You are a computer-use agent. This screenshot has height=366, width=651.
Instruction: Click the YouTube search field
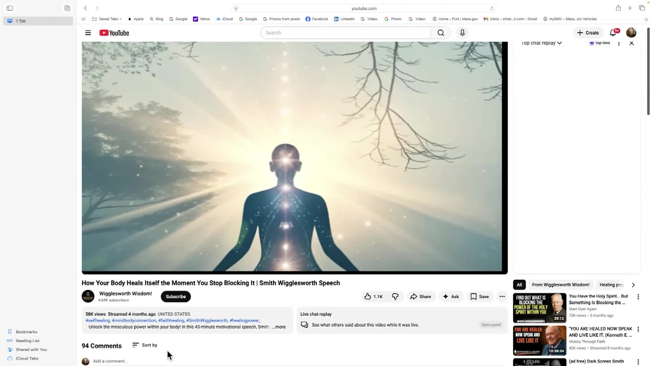pyautogui.click(x=345, y=33)
